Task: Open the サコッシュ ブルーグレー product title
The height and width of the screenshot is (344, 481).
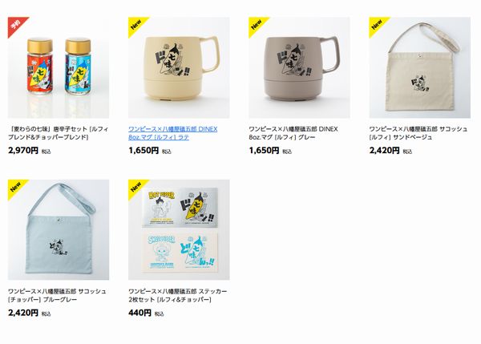Action: pos(57,295)
